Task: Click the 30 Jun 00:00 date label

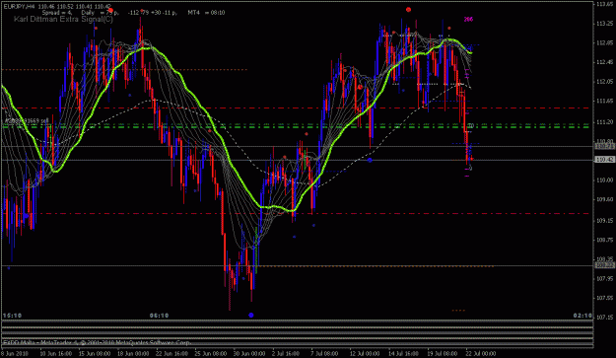Action: click(x=249, y=354)
